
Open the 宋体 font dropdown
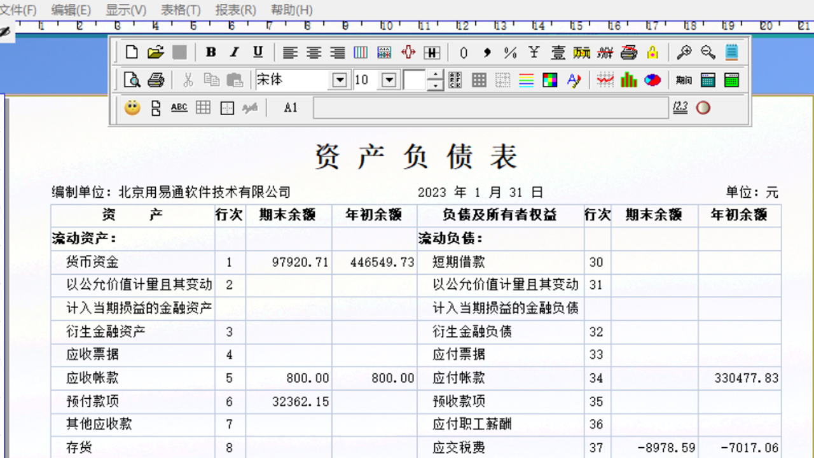click(x=340, y=80)
